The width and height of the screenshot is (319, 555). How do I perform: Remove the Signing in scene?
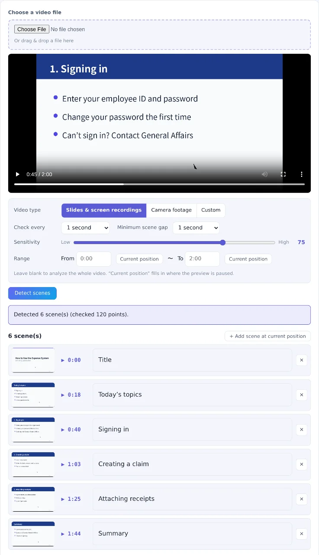302,429
